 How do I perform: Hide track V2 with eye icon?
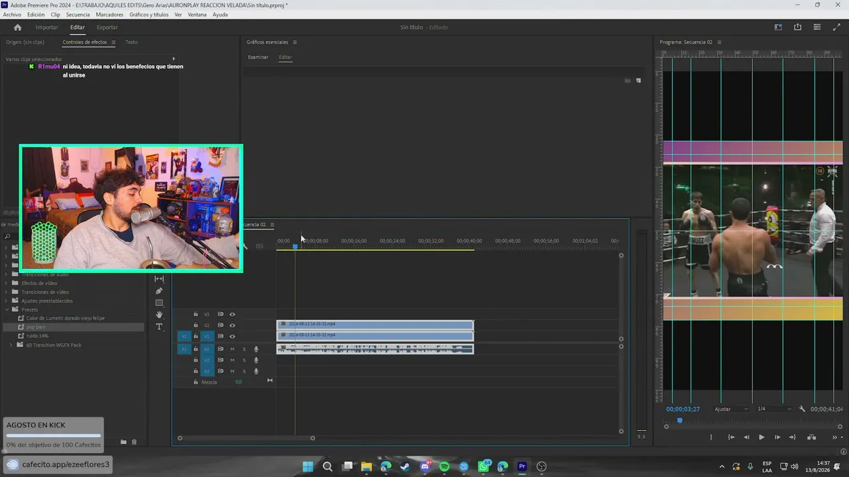click(232, 325)
